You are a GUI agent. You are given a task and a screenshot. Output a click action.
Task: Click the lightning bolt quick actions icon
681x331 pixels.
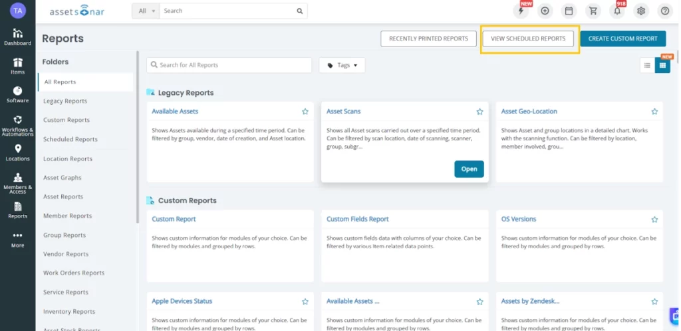(521, 11)
